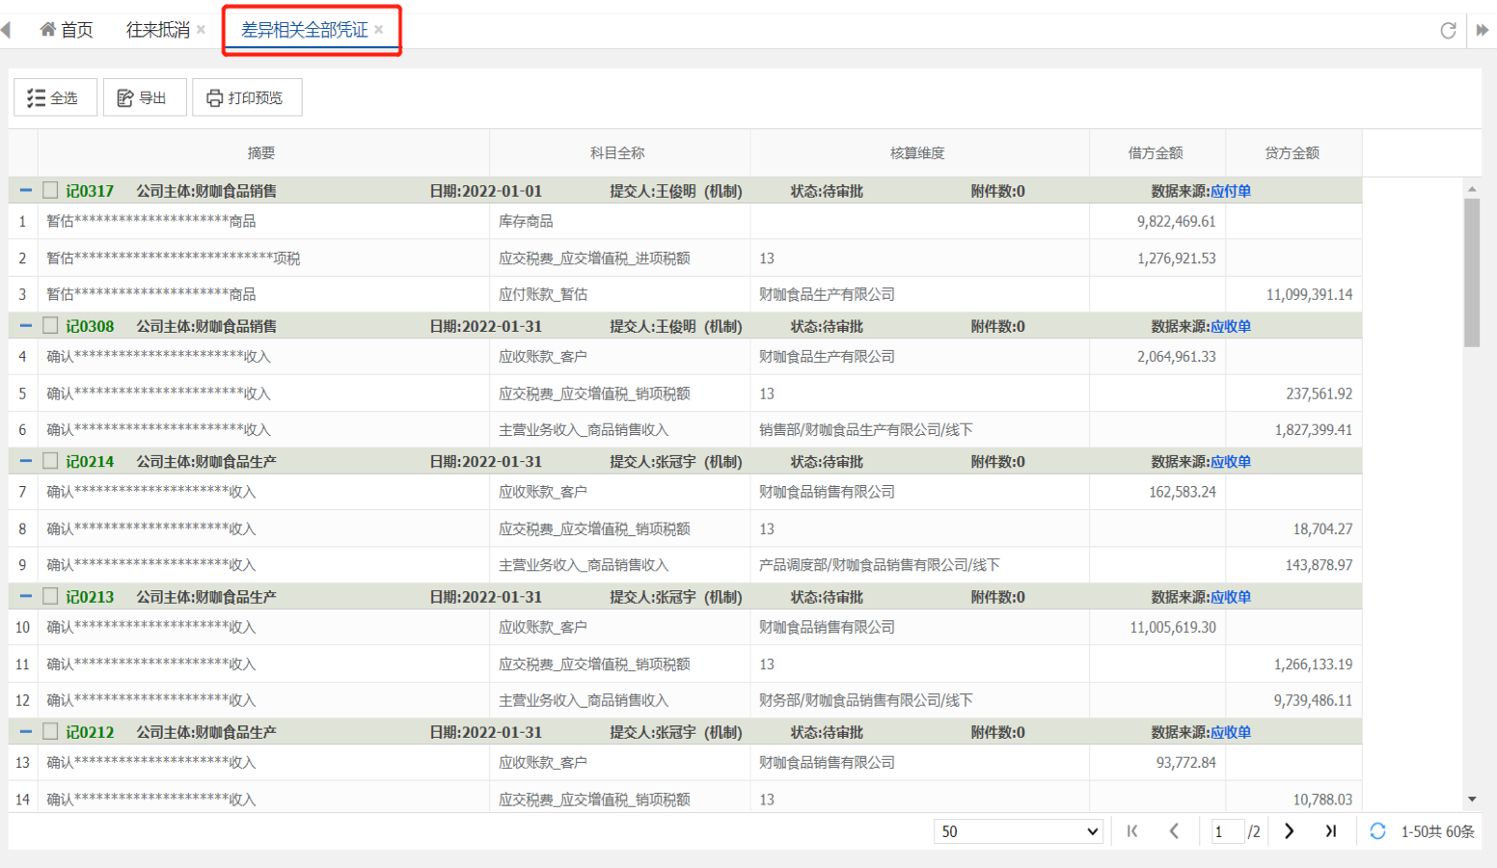The height and width of the screenshot is (868, 1497).
Task: Click the refresh icon in the tab bar
Action: point(1448,31)
